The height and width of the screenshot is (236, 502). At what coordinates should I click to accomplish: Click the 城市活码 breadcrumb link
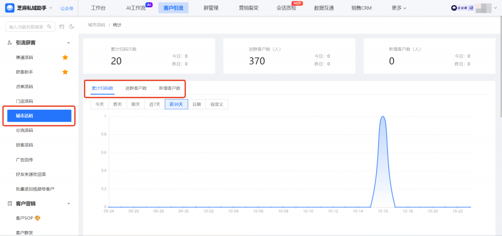coord(97,24)
